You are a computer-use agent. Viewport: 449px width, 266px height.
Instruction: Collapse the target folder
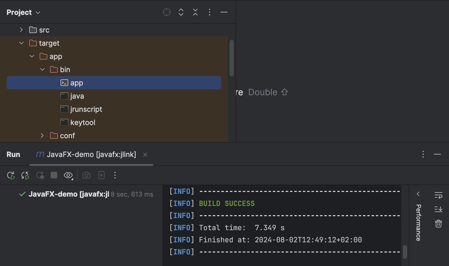[x=21, y=43]
